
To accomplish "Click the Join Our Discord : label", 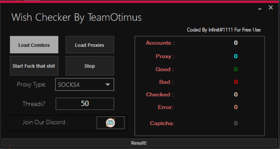I will pyautogui.click(x=45, y=122).
